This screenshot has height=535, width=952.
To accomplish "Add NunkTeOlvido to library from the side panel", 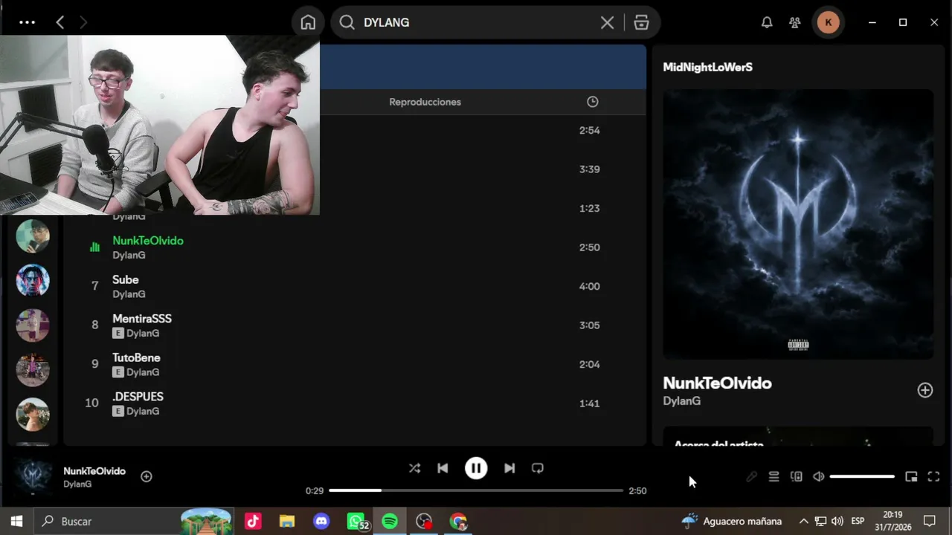I will point(924,390).
